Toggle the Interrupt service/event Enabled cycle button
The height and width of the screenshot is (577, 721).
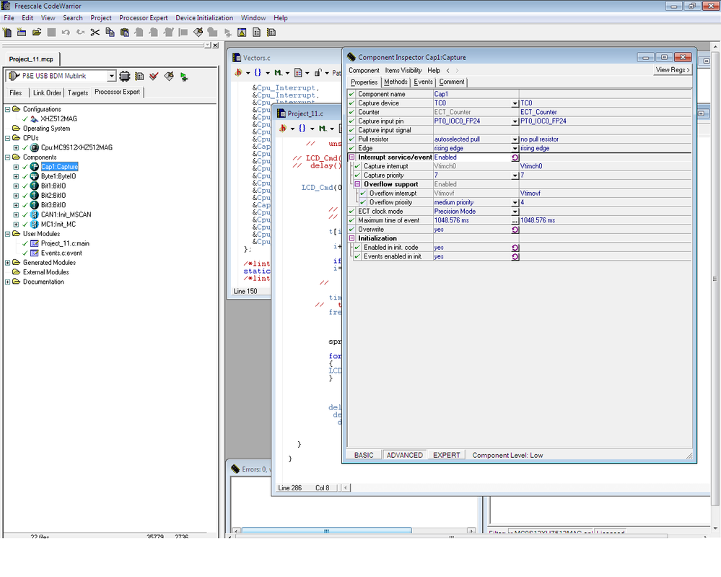(x=515, y=157)
